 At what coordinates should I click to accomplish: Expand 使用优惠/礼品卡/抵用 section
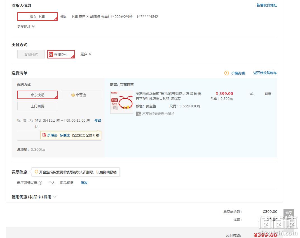coord(34,197)
